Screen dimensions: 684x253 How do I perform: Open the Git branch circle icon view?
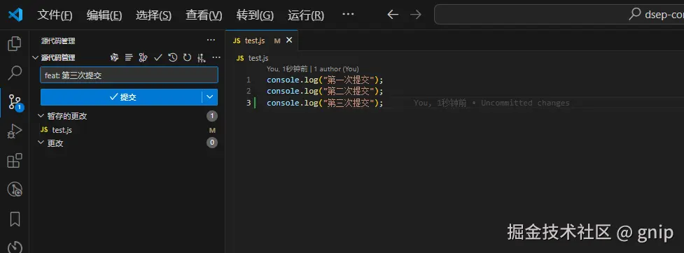click(x=15, y=189)
